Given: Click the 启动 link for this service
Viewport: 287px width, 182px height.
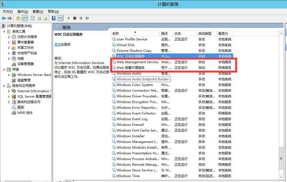Looking at the screenshot, I should pyautogui.click(x=57, y=44).
